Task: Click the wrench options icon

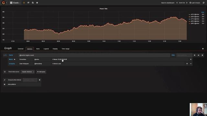Action: click(x=5, y=80)
